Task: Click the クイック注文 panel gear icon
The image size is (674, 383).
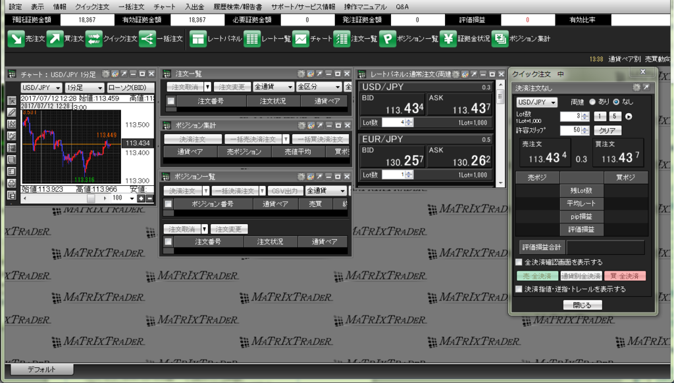Action: [x=636, y=87]
